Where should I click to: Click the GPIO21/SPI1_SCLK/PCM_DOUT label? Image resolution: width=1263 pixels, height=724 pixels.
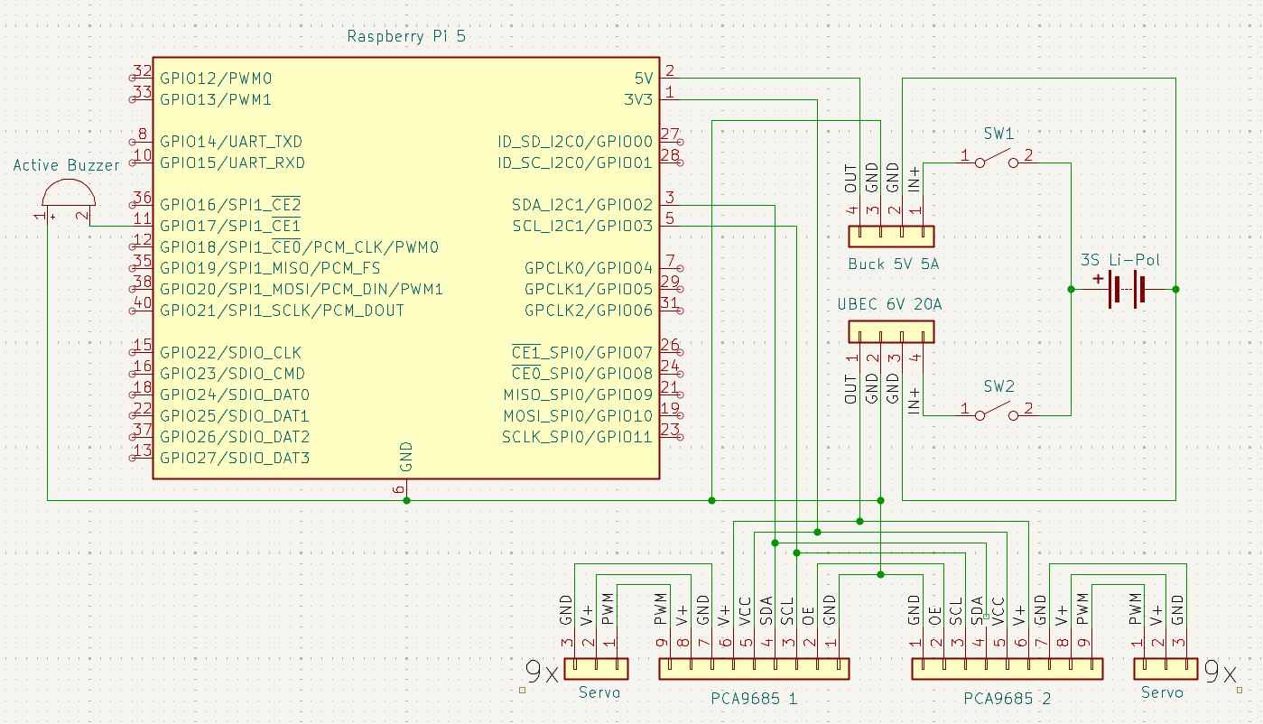282,310
